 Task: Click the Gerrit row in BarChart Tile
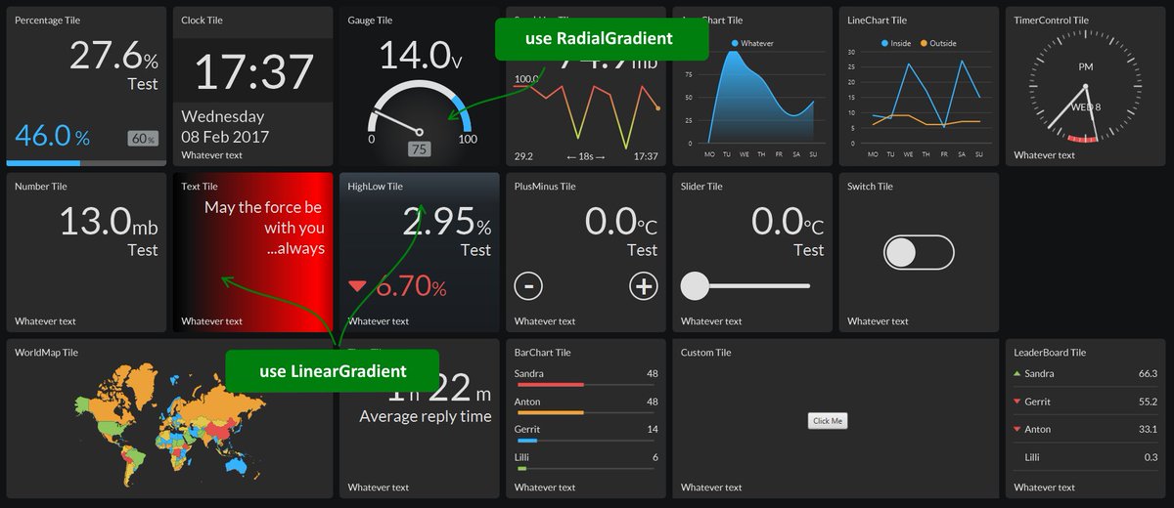(x=586, y=433)
